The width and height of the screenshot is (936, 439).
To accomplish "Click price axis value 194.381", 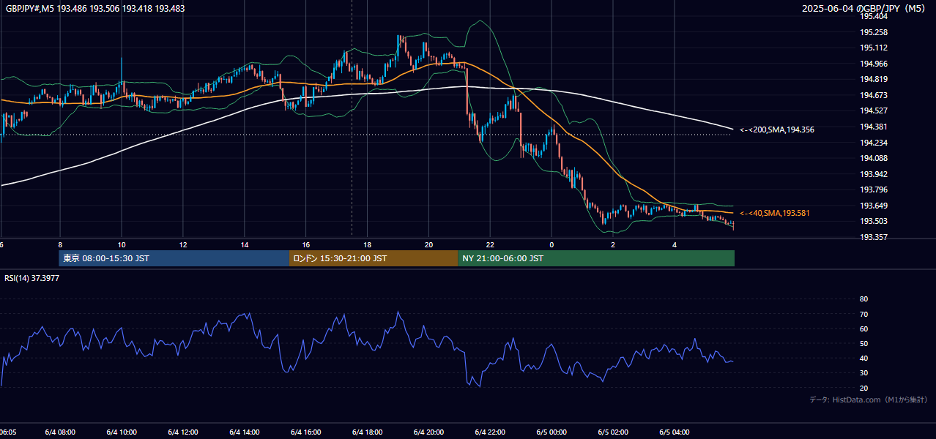I will [x=874, y=127].
